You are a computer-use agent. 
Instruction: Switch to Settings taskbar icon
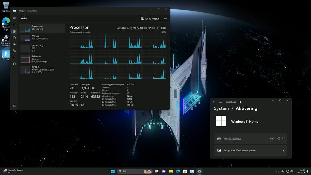pyautogui.click(x=199, y=171)
